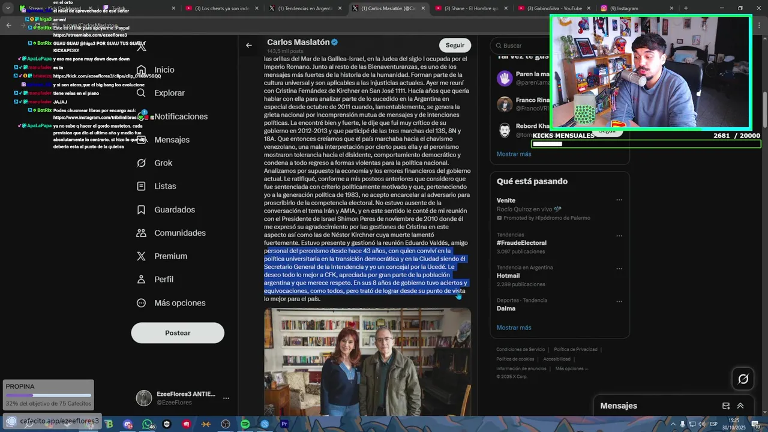Follow Carlos Maslatón with Seguir button
This screenshot has width=768, height=432.
point(455,45)
